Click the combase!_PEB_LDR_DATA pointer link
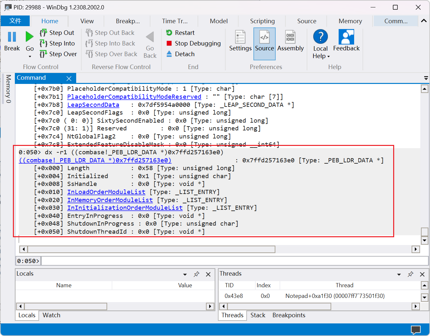 coord(95,160)
